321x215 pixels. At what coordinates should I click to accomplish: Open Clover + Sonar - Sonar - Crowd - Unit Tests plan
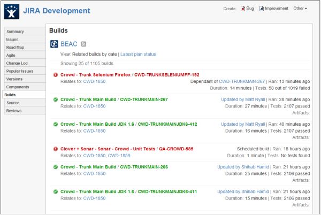click(x=108, y=149)
